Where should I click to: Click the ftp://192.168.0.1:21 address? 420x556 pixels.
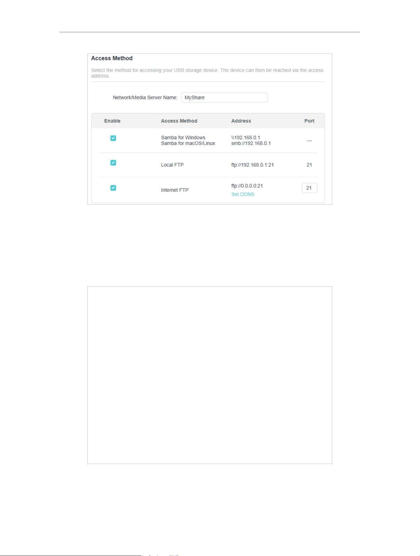[252, 165]
